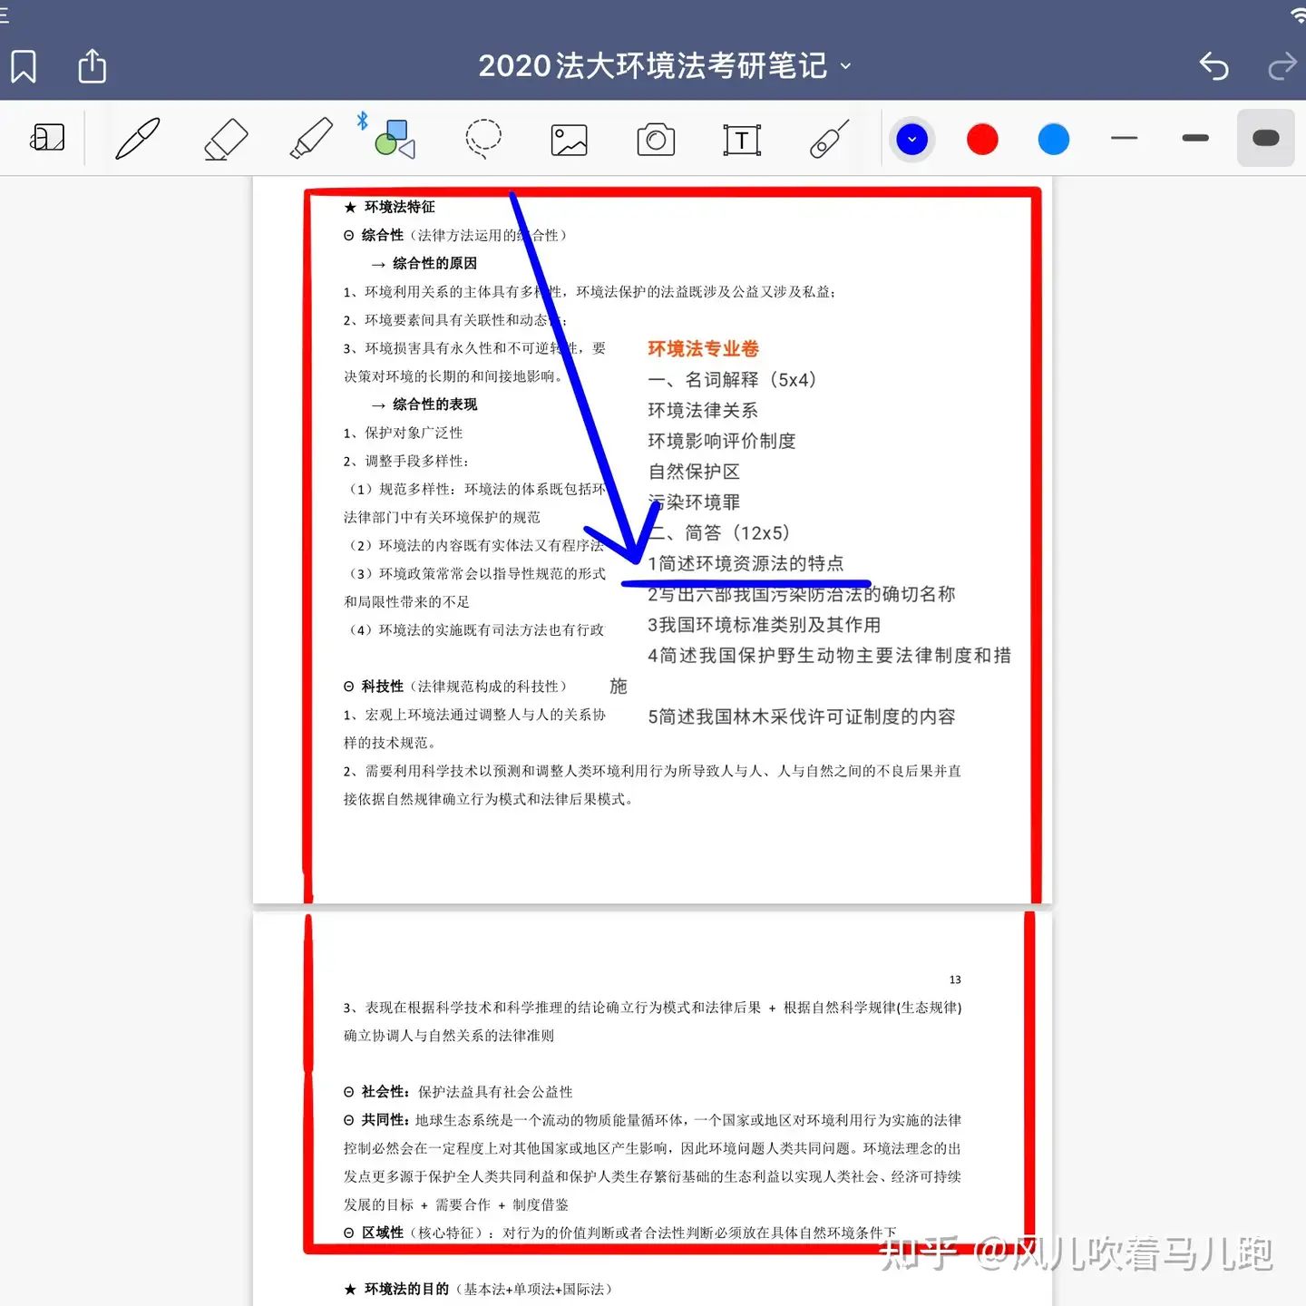Image resolution: width=1306 pixels, height=1306 pixels.
Task: Select the Lasso selection tool
Action: coord(483,139)
